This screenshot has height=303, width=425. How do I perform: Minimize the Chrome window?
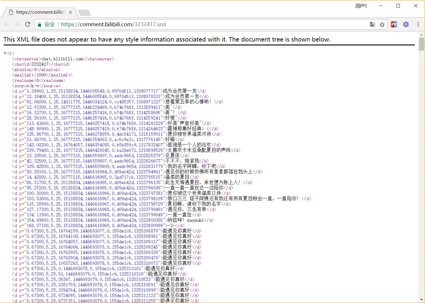pyautogui.click(x=381, y=6)
